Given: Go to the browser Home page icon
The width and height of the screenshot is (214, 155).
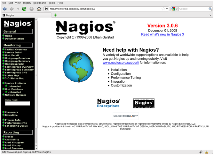Looking at the screenshot, I should pyautogui.click(x=39, y=9).
